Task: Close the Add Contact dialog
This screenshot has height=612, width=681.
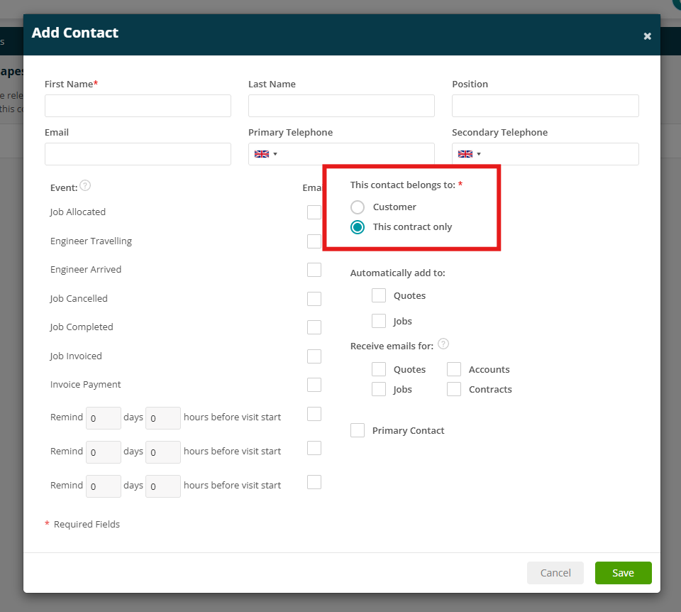Action: [x=647, y=36]
